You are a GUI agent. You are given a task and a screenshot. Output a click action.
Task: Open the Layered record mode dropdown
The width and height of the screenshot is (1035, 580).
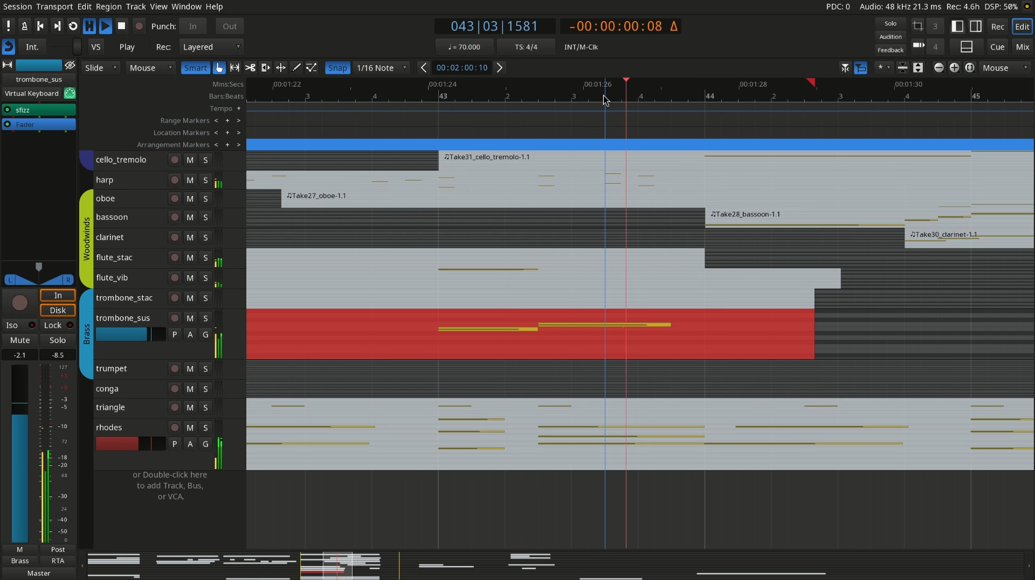(x=211, y=47)
